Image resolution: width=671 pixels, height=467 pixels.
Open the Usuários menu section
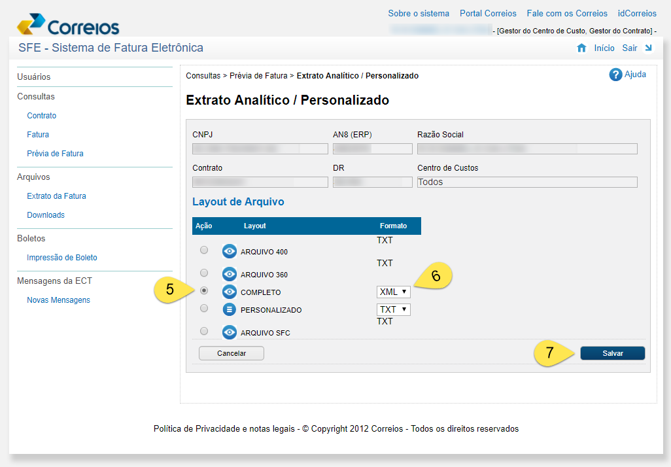(x=34, y=77)
